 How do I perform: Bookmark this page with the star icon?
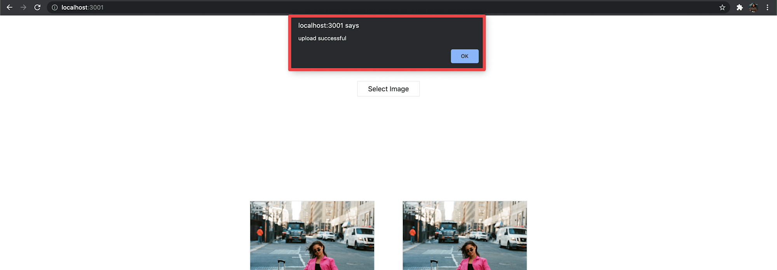coord(722,7)
